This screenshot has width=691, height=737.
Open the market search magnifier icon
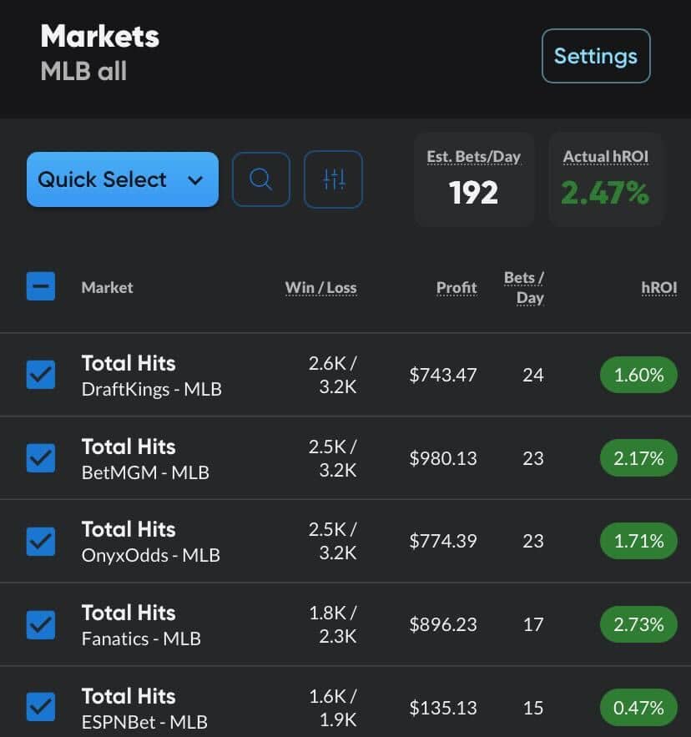pyautogui.click(x=261, y=179)
